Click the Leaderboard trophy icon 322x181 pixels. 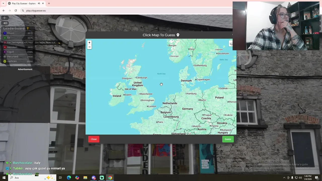(x=28, y=28)
